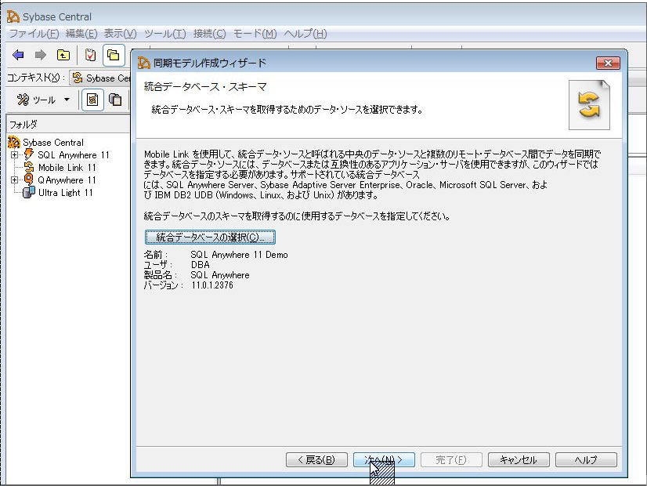647x486 pixels.
Task: Click the Up One Level folder icon
Action: pos(63,54)
